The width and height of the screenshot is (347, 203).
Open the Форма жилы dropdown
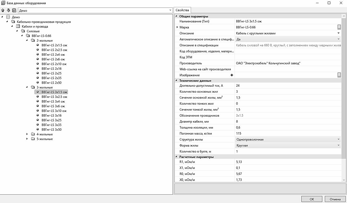click(x=338, y=145)
